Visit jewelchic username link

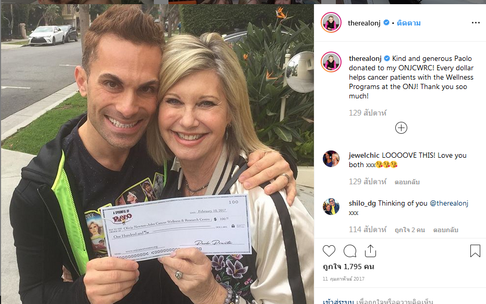pos(364,155)
